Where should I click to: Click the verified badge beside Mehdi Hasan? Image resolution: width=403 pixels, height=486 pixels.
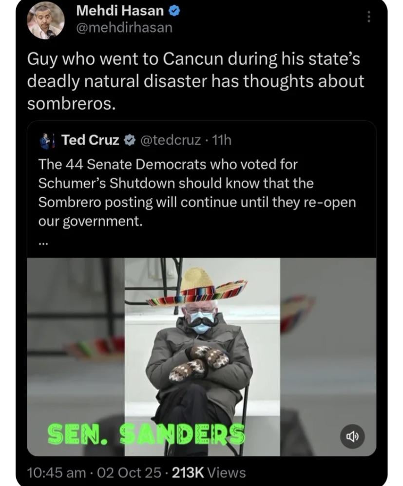(x=174, y=12)
